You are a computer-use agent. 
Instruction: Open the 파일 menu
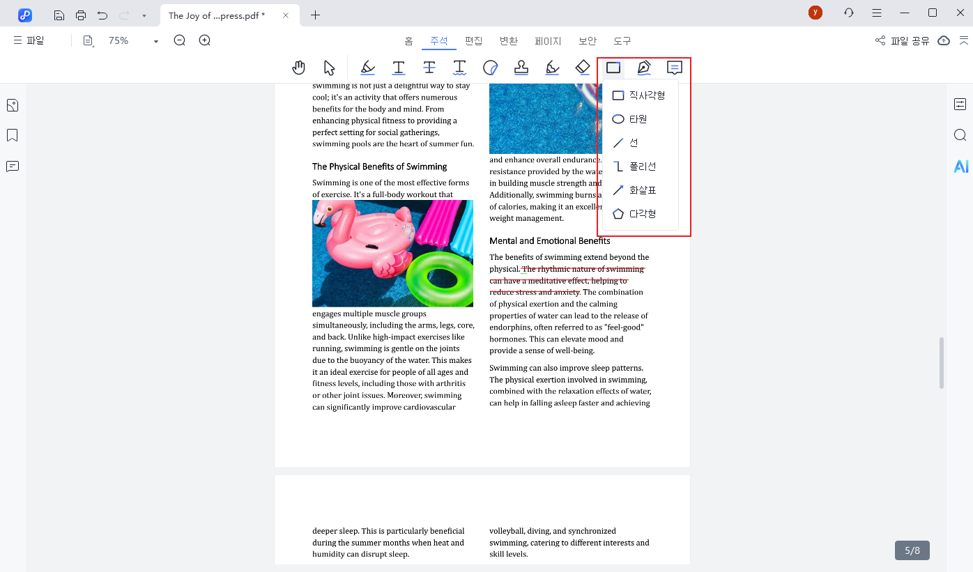click(29, 41)
